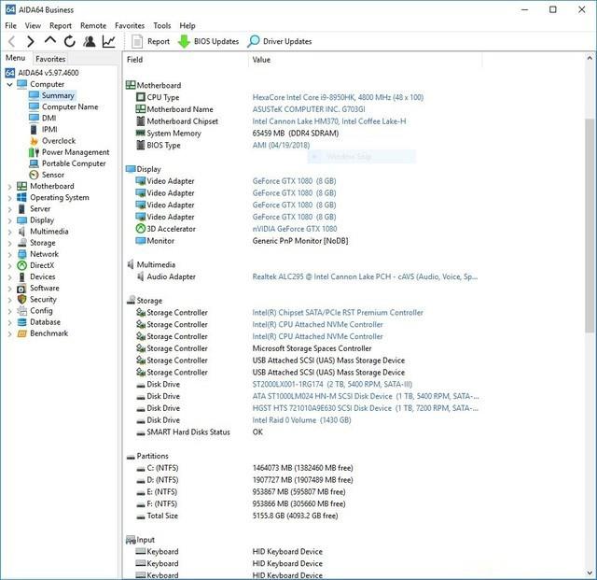This screenshot has height=580, width=597.
Task: Select the IPMI tree item
Action: pos(49,129)
